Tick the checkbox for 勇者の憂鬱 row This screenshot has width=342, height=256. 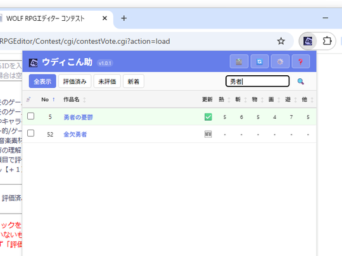31,116
